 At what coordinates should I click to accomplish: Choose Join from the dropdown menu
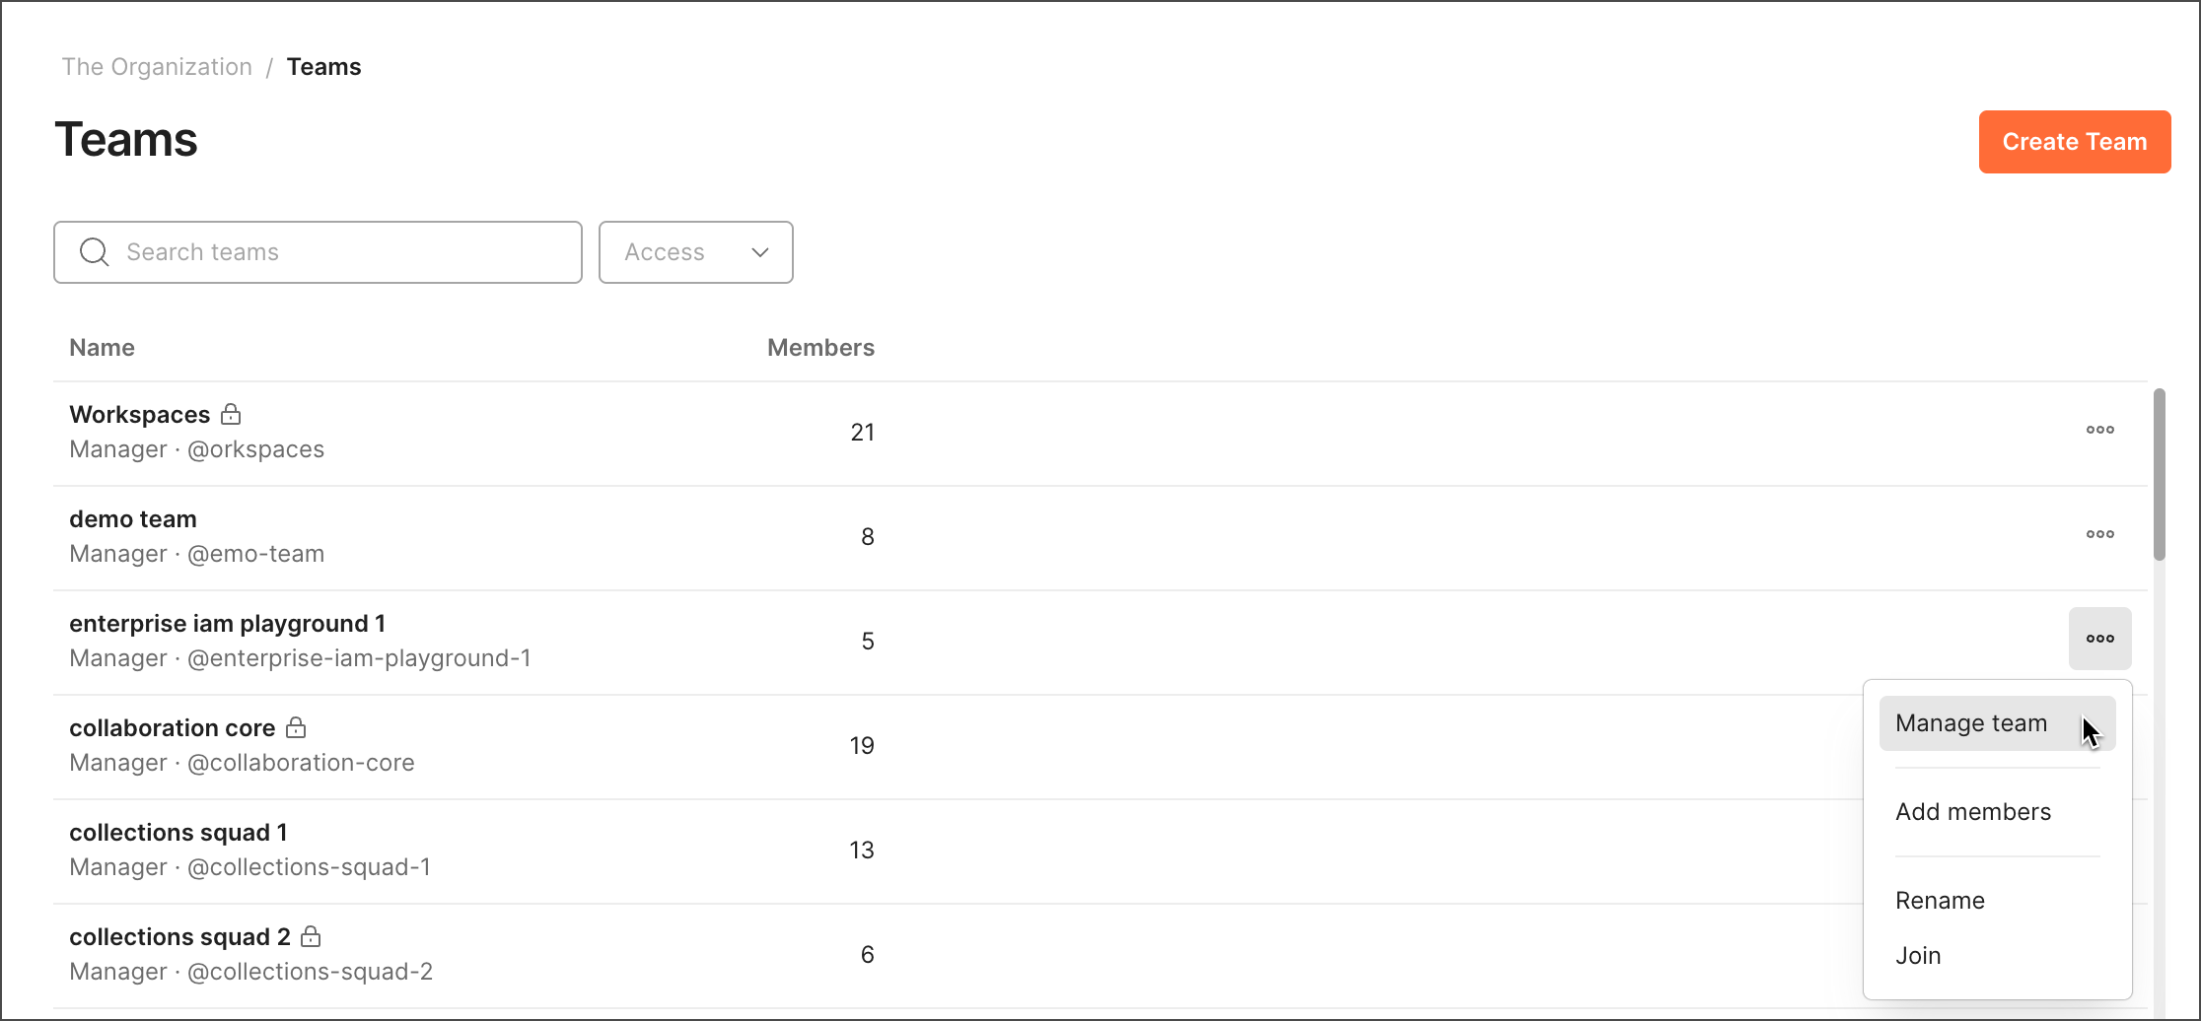click(x=1917, y=954)
